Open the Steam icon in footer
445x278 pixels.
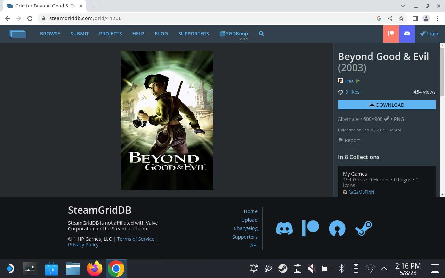tap(364, 228)
